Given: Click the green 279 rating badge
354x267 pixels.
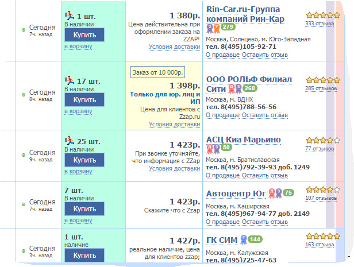Looking at the screenshot, I should coord(228,27).
